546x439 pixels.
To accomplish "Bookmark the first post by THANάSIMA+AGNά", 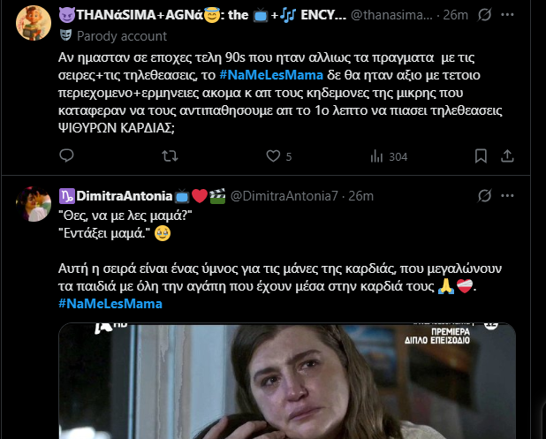I will point(480,156).
